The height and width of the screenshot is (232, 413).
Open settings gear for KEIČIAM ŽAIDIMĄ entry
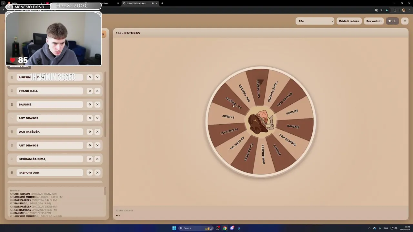click(90, 159)
